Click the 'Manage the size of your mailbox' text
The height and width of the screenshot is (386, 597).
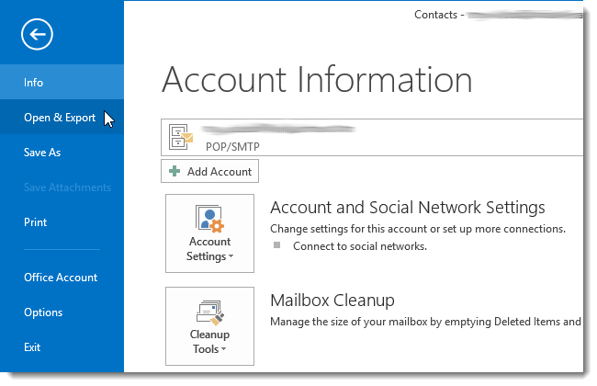425,322
